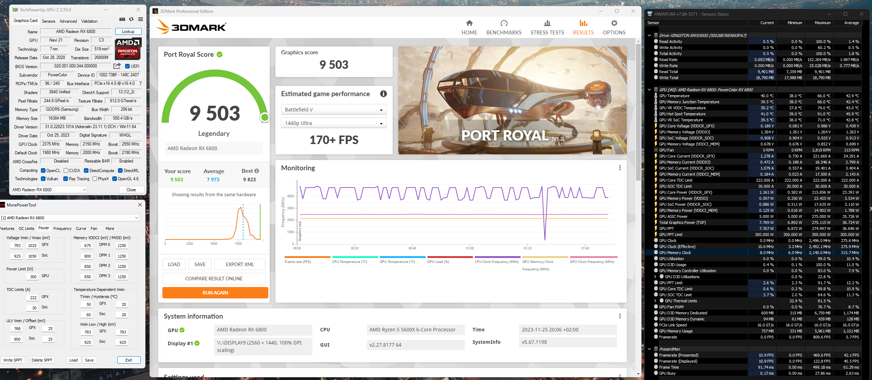Click the green check beside Port Royal Score

click(x=220, y=54)
